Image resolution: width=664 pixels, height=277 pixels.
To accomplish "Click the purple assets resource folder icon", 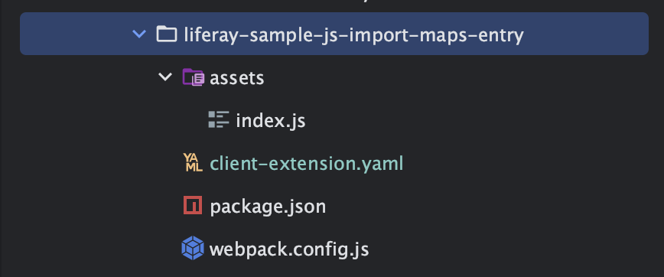I will click(193, 77).
